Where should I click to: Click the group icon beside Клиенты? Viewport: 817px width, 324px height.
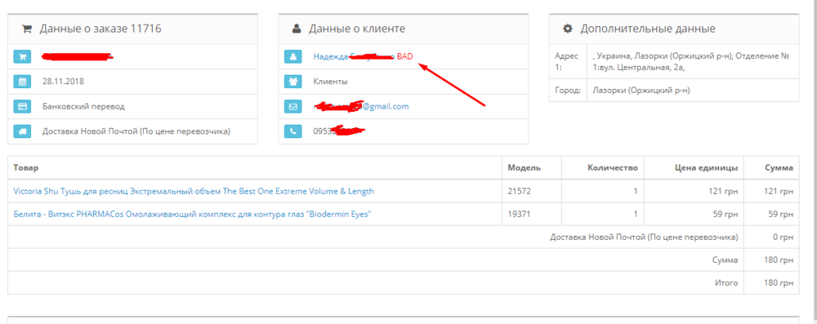pyautogui.click(x=293, y=82)
